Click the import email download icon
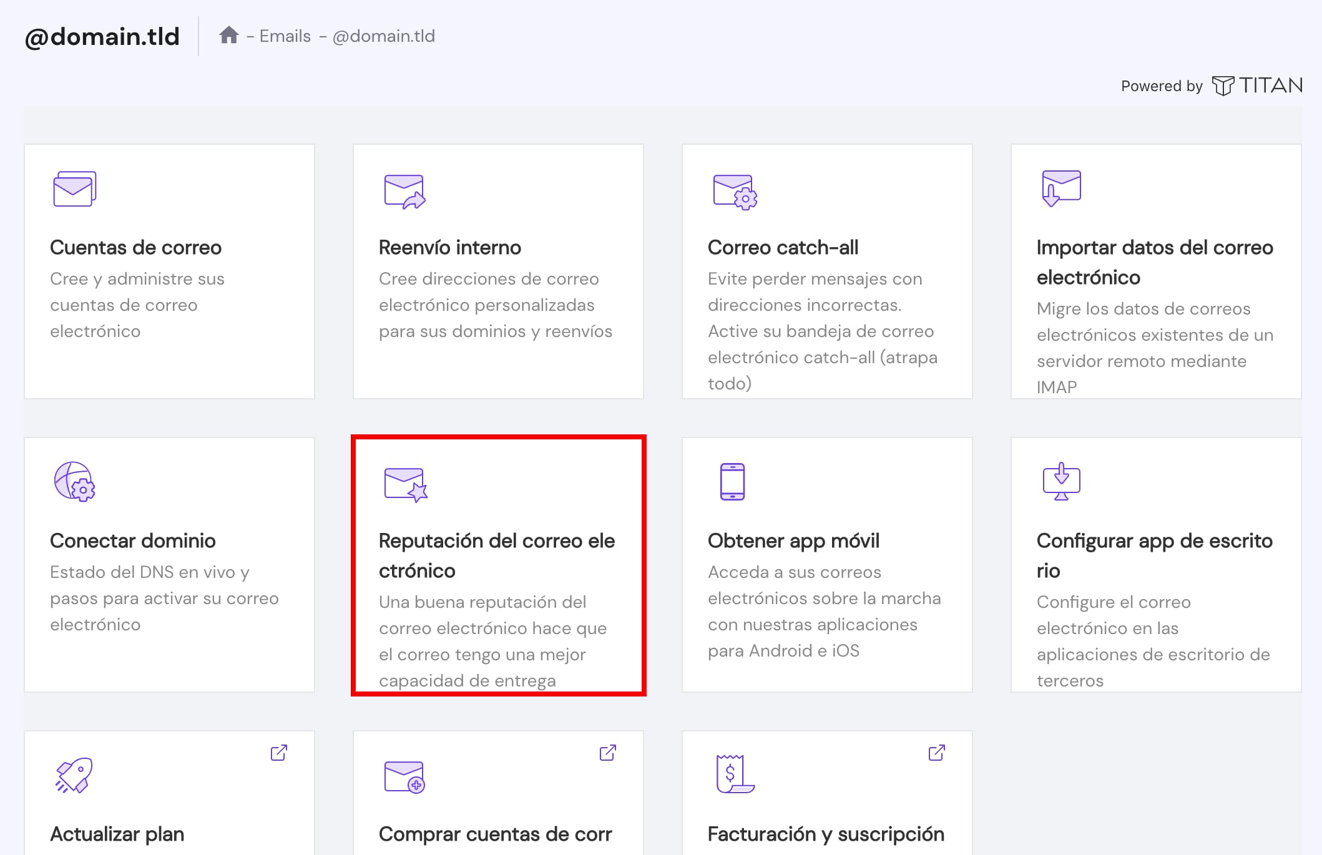1322x855 pixels. coord(1060,188)
